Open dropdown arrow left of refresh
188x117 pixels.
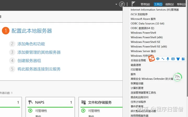[x=116, y=4]
